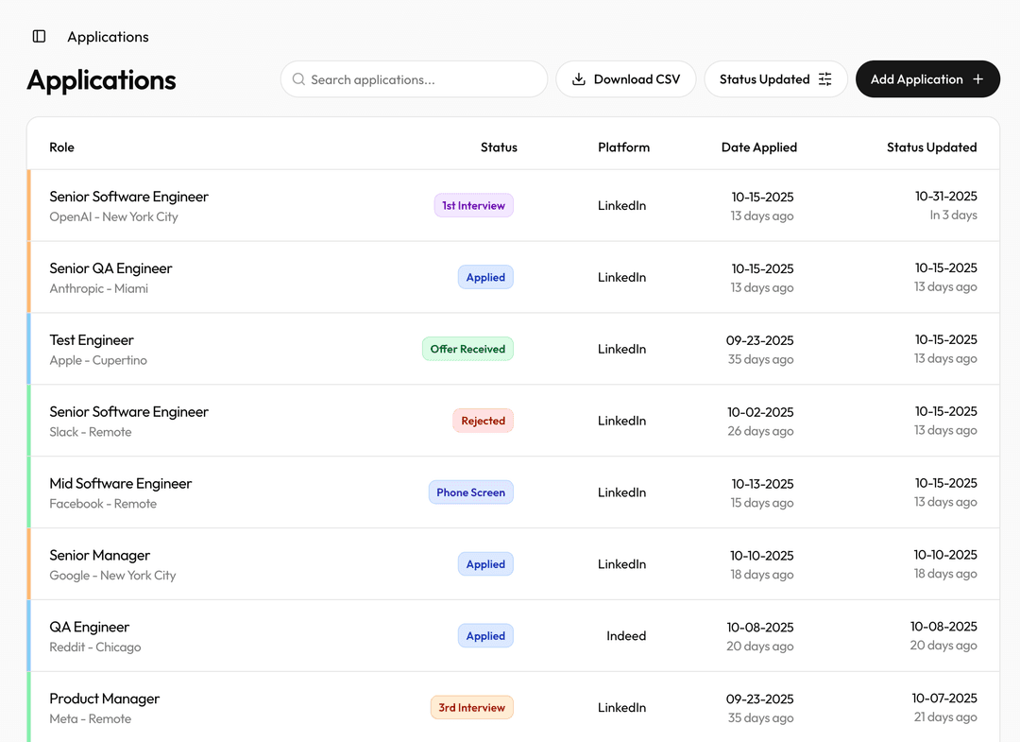Screen dimensions: 1020x742
Task: Sort by the Date Applied column header
Action: pos(758,147)
